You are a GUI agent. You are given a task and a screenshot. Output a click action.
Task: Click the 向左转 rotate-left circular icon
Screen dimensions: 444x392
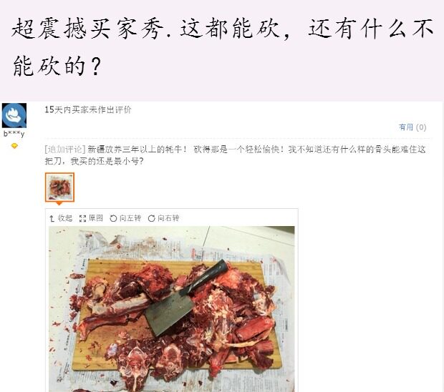113,218
